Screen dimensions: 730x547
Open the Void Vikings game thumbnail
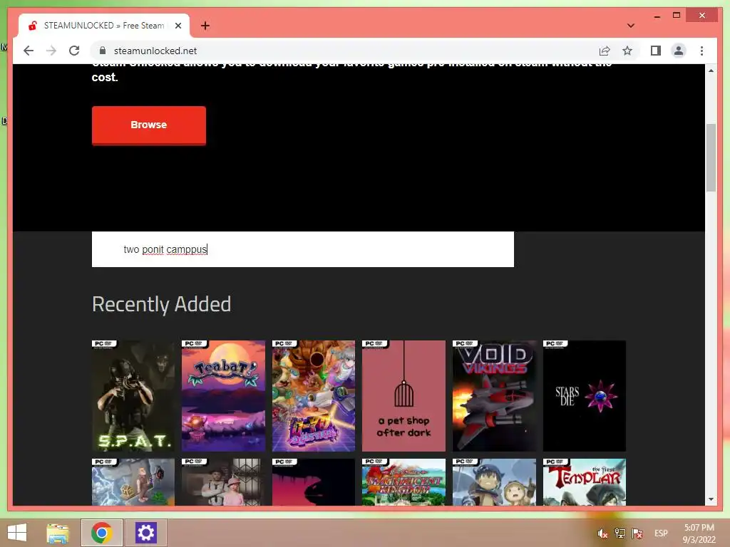click(494, 396)
